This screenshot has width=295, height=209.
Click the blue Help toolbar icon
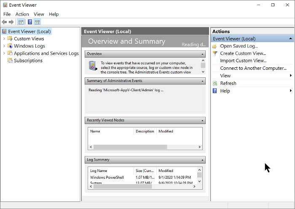(30, 22)
